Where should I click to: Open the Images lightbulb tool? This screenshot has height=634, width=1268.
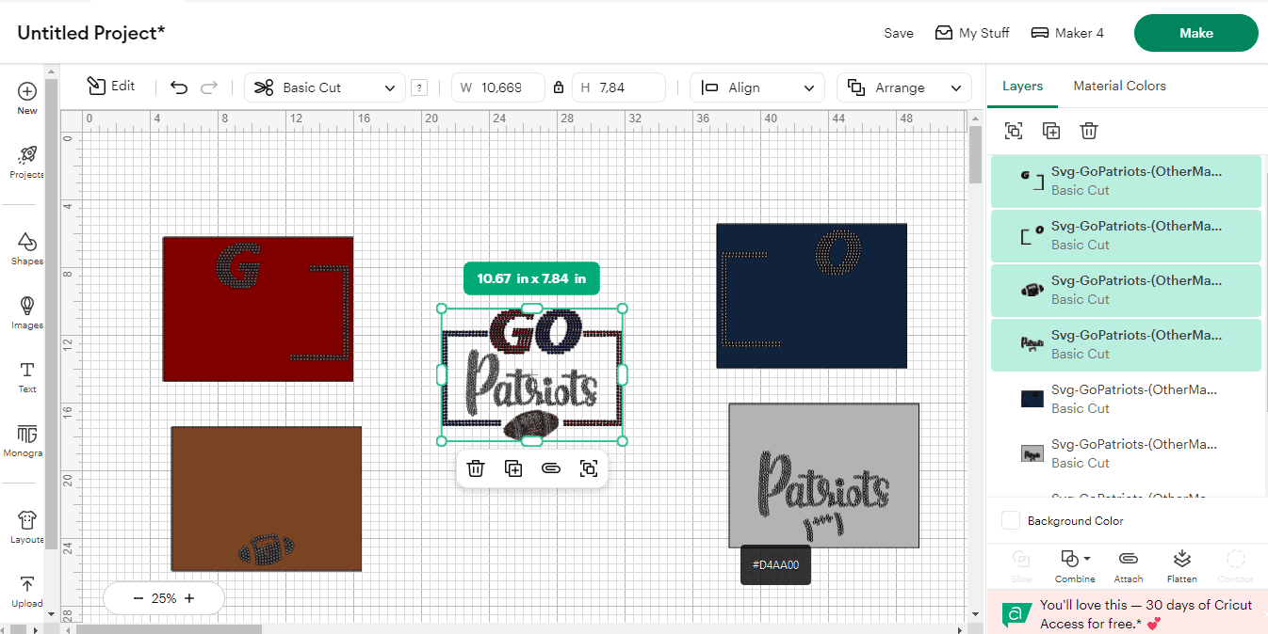click(26, 312)
